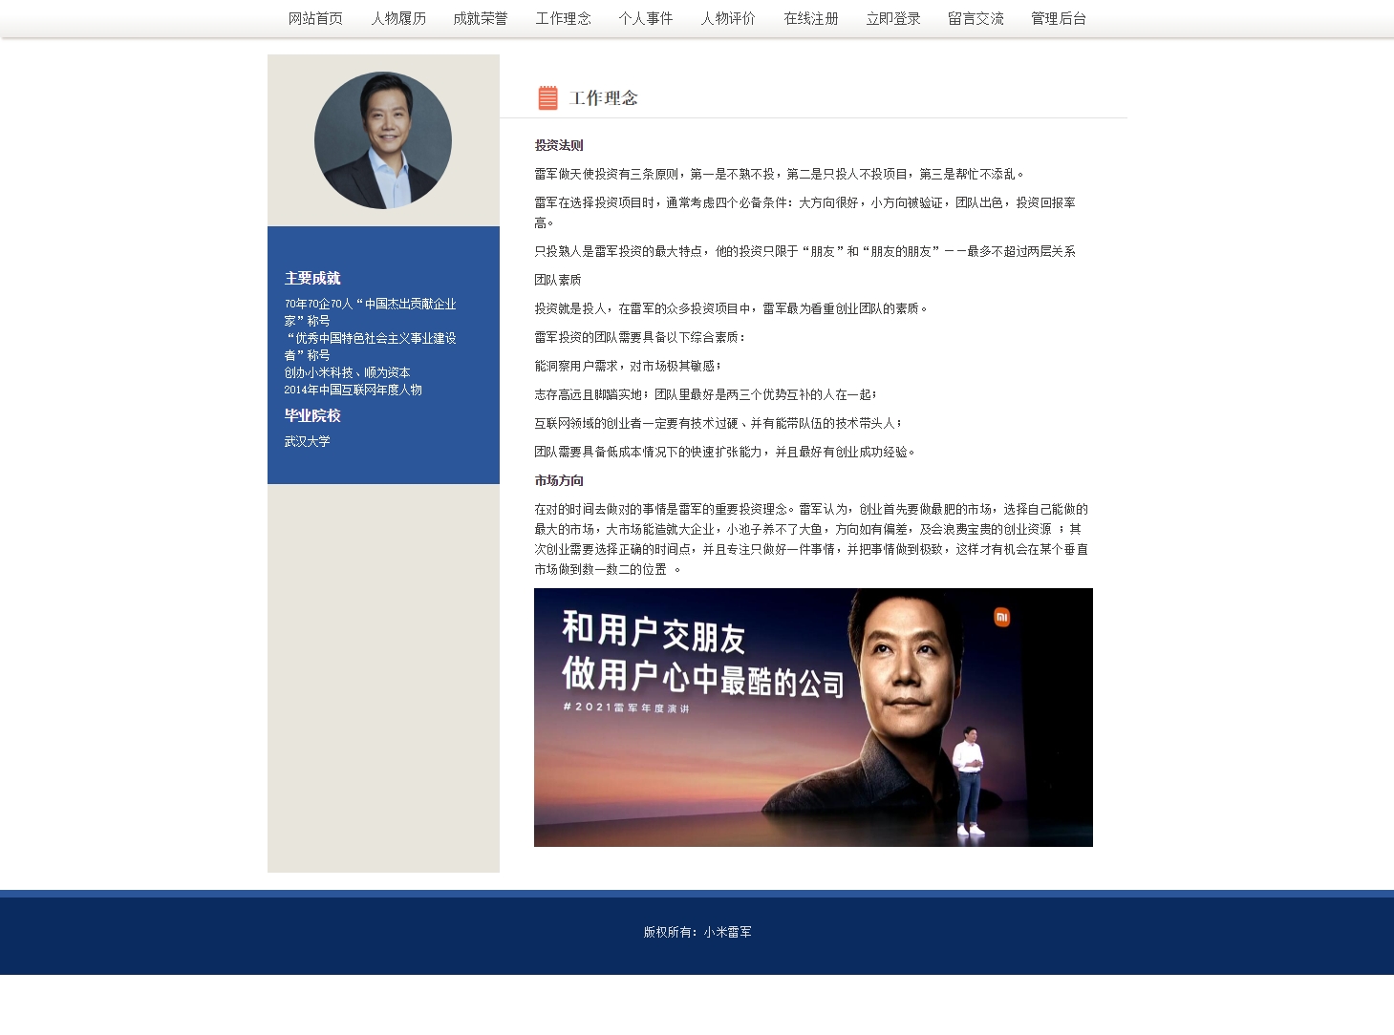This screenshot has width=1394, height=1035.
Task: Click the sidebar heading 毕业院校
Action: coord(312,415)
